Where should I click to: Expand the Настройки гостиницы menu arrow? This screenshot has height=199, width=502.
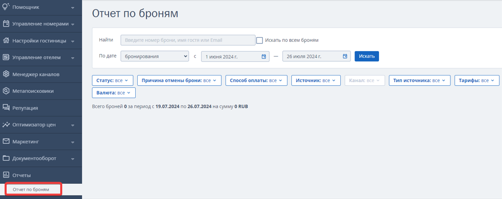click(72, 41)
